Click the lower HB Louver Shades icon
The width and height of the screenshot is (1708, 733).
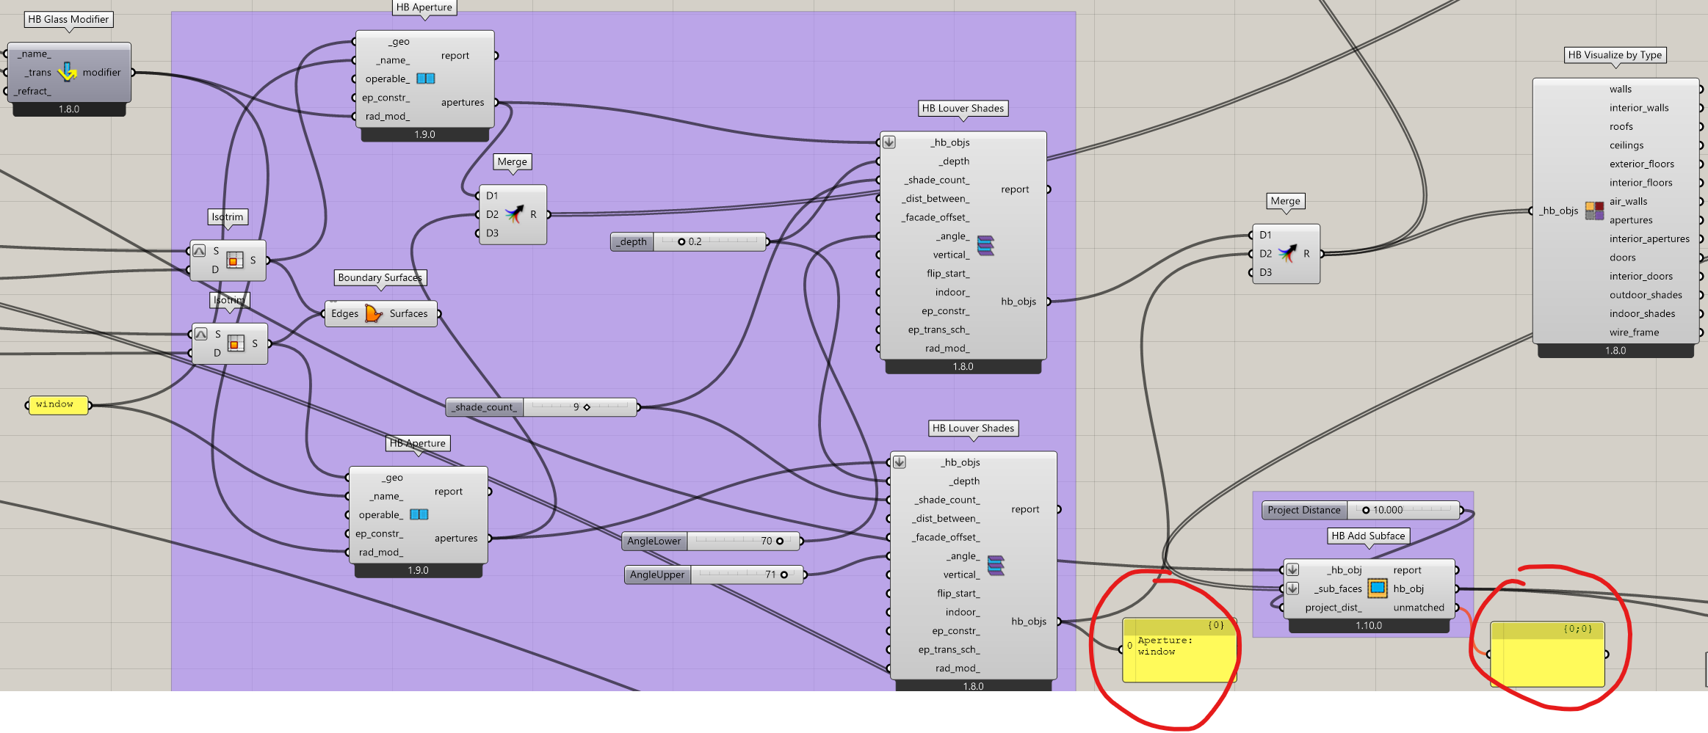996,566
